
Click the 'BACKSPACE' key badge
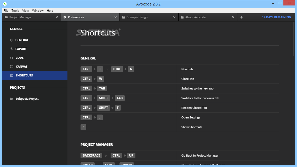[x=91, y=156]
